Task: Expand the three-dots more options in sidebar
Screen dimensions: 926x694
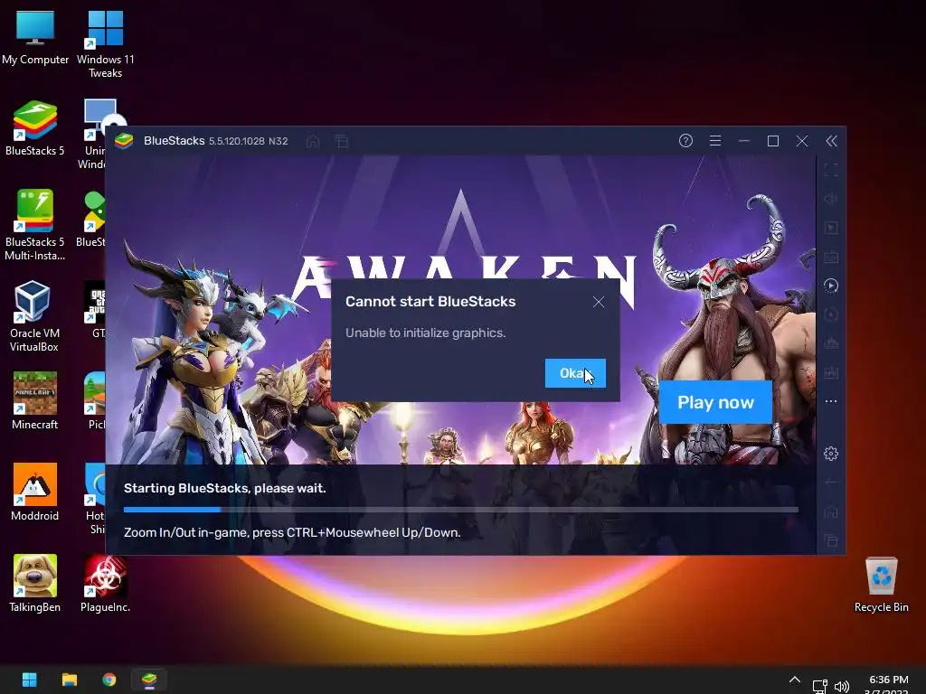Action: [x=831, y=401]
